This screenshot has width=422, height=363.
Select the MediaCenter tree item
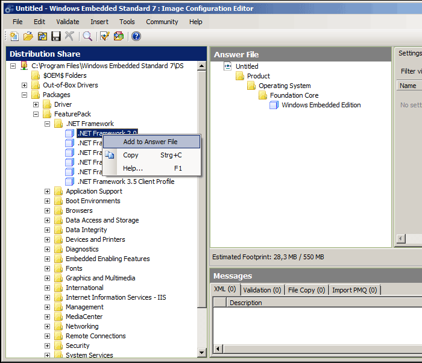coord(84,317)
